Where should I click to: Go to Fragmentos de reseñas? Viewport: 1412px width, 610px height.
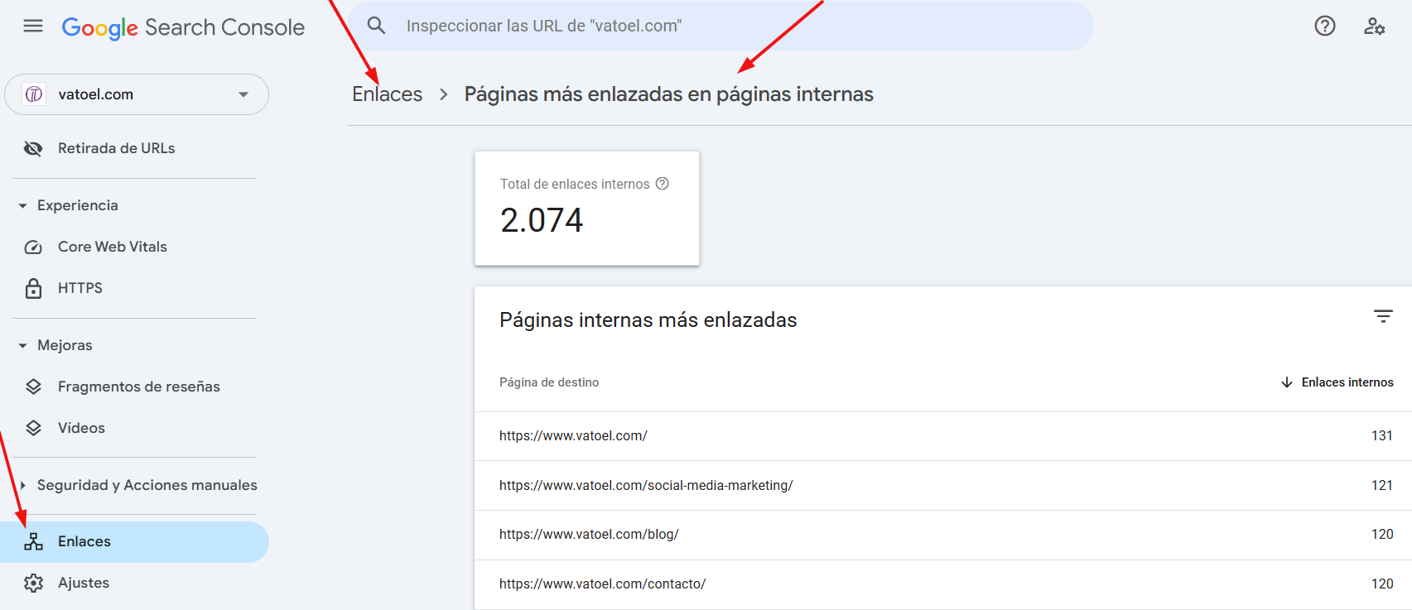138,387
